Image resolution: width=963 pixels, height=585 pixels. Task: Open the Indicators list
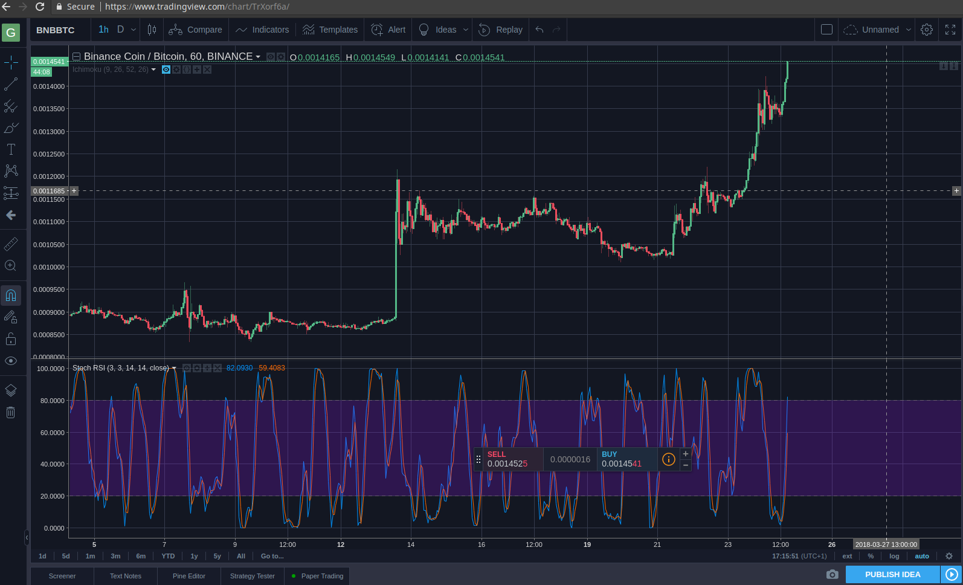(262, 30)
